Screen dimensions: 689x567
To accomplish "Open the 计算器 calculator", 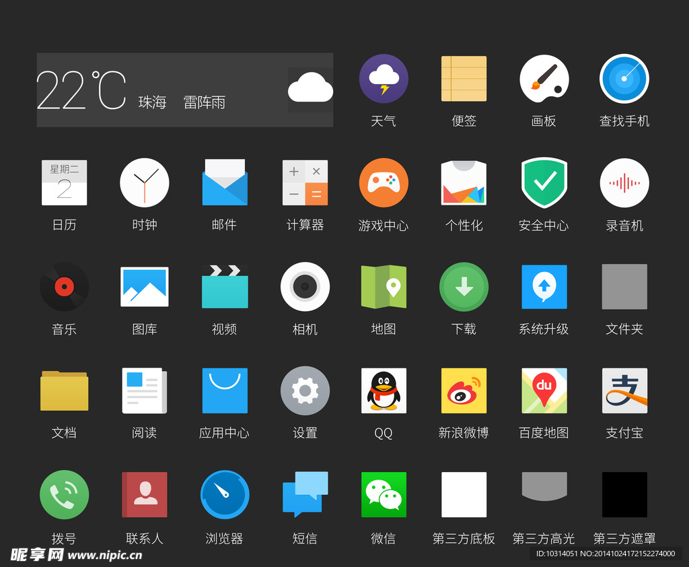I will point(305,182).
